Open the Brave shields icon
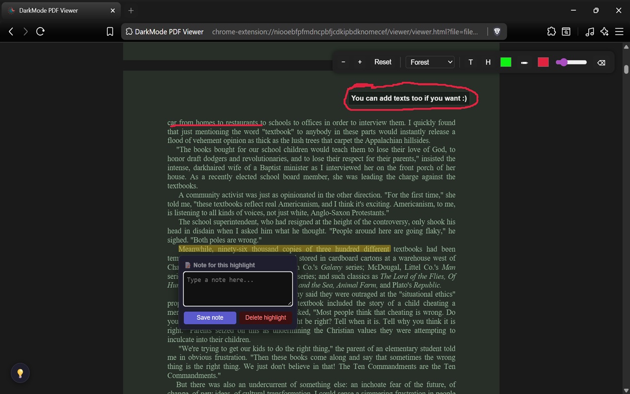The width and height of the screenshot is (630, 394). (x=497, y=32)
